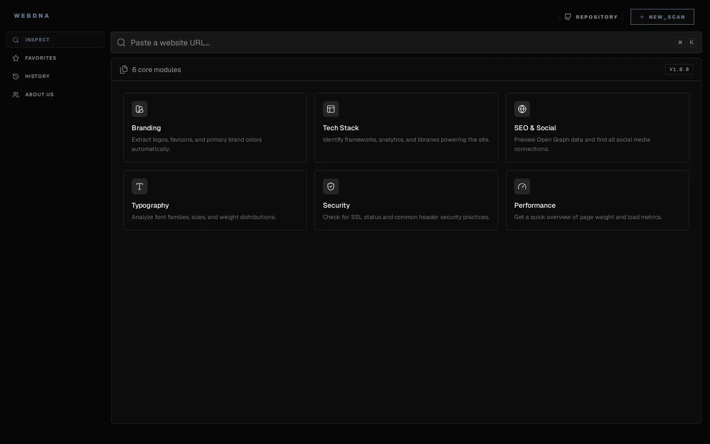Click the WEBDNA logo

(x=32, y=16)
